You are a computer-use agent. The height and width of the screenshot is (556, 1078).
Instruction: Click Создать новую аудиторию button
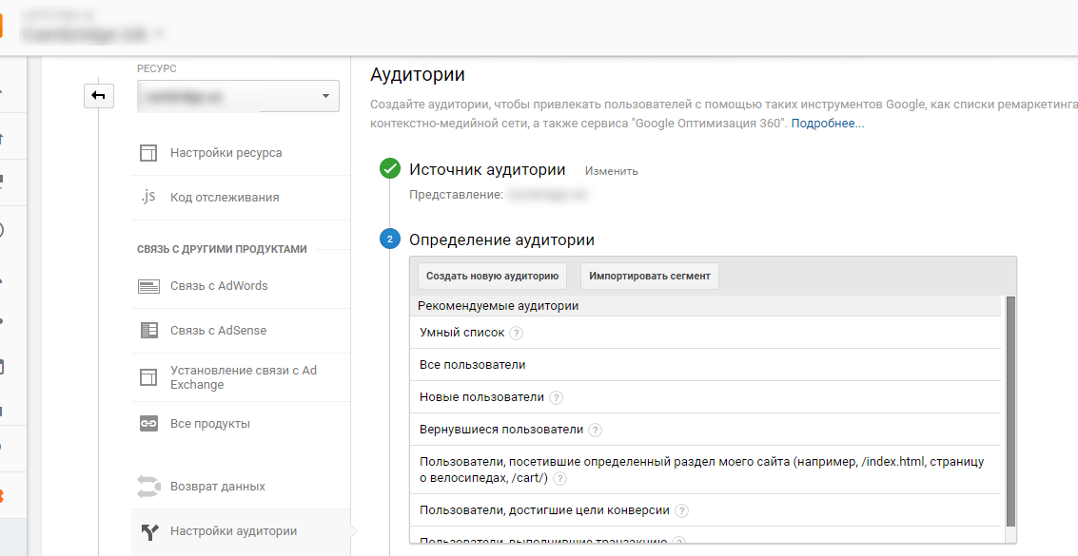(492, 276)
